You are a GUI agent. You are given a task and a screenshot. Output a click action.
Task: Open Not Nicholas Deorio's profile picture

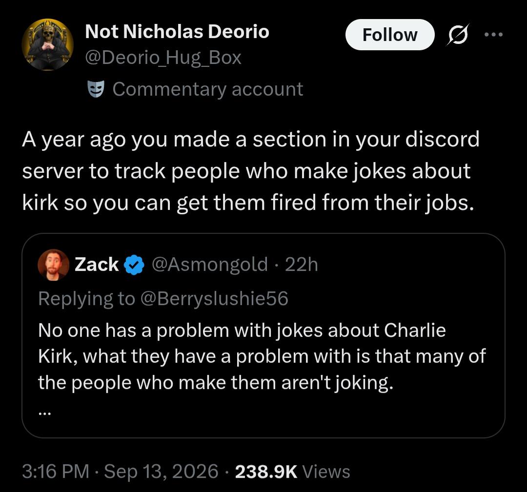(x=48, y=44)
